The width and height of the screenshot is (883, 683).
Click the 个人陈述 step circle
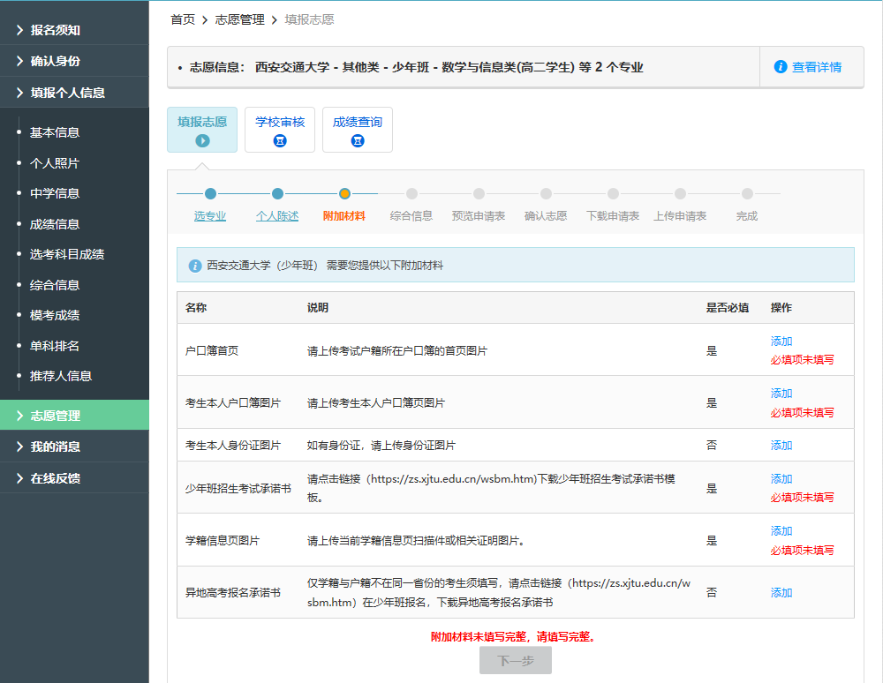tap(277, 194)
